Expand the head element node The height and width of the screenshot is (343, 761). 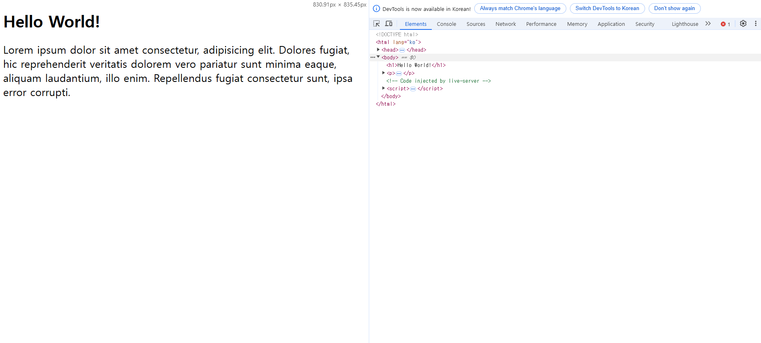click(x=378, y=50)
